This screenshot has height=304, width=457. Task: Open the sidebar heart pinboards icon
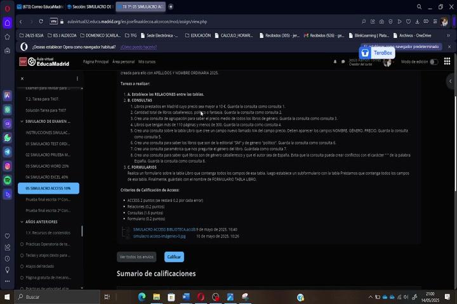7,236
